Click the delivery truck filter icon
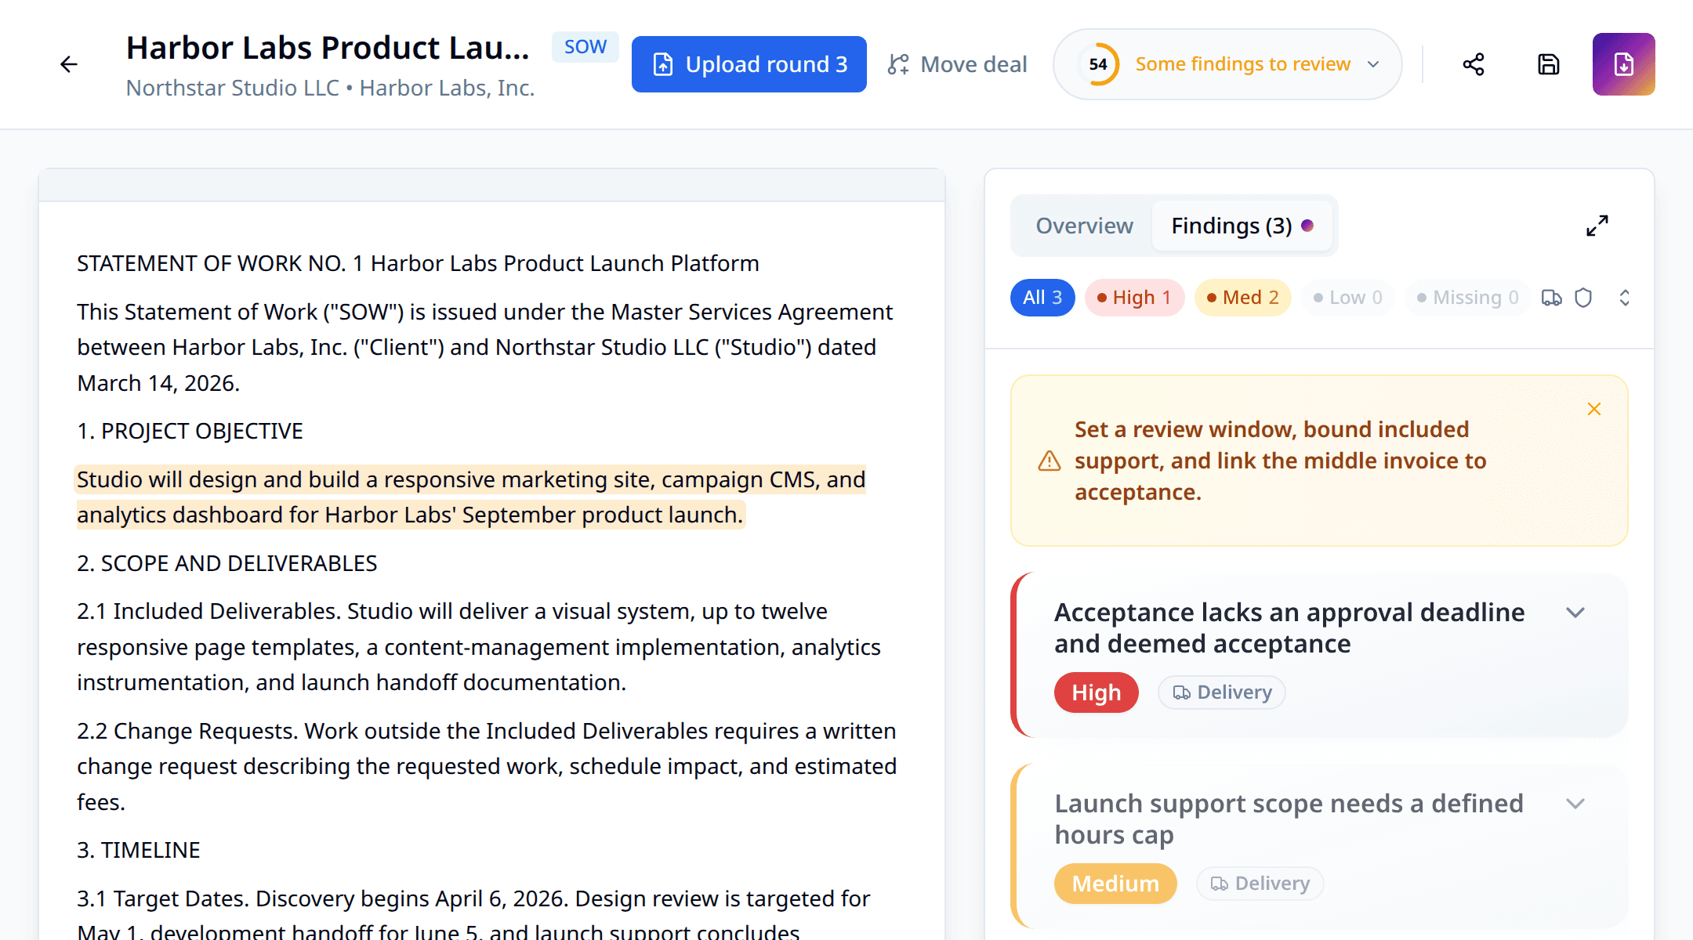The height and width of the screenshot is (940, 1693). pyautogui.click(x=1552, y=298)
